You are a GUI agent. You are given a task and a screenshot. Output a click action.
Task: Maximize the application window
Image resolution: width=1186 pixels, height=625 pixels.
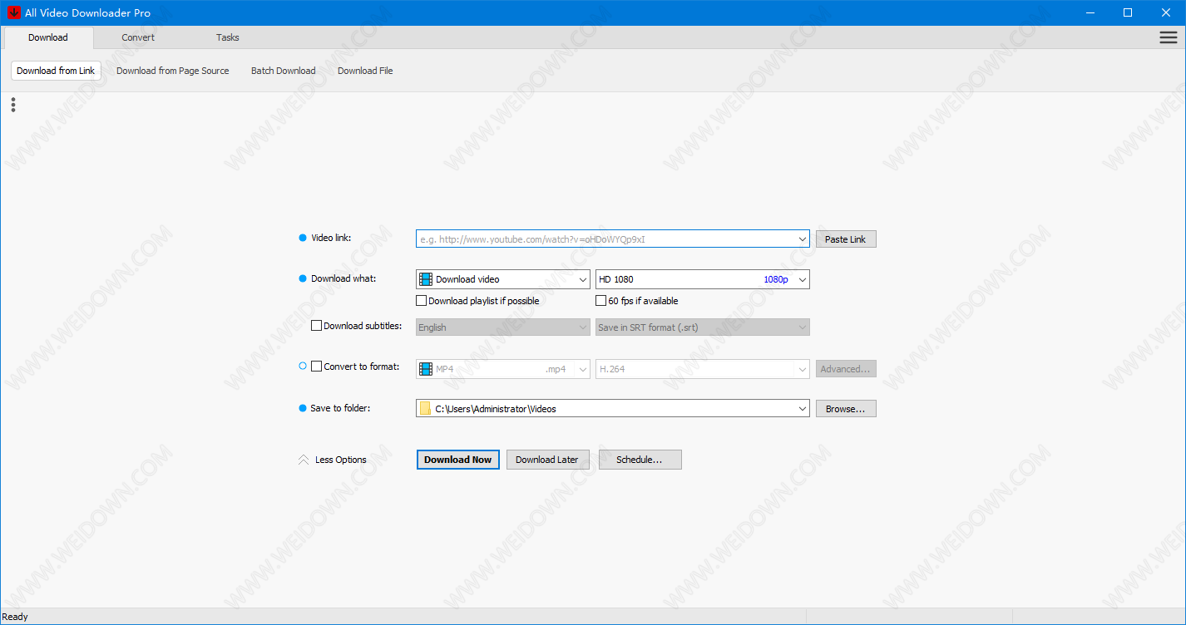(x=1128, y=12)
